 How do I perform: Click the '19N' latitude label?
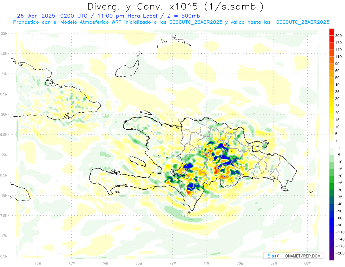pos(4,155)
